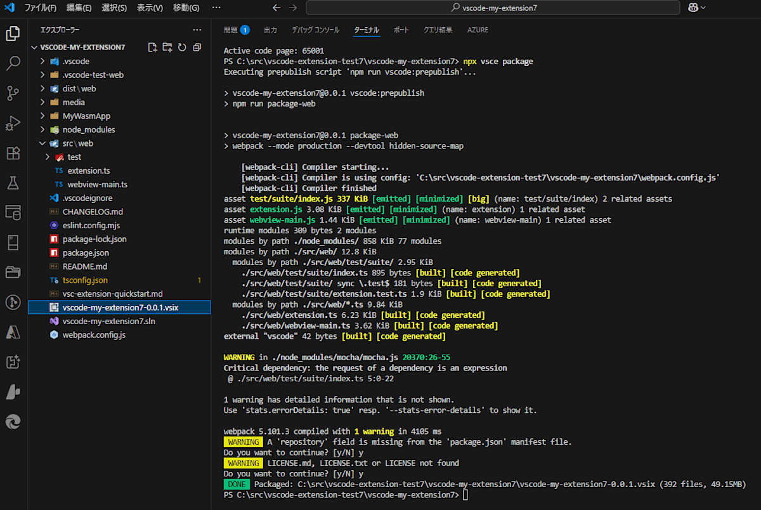Viewport: 761px width, 510px height.
Task: Open the Extensions view icon
Action: (x=13, y=153)
